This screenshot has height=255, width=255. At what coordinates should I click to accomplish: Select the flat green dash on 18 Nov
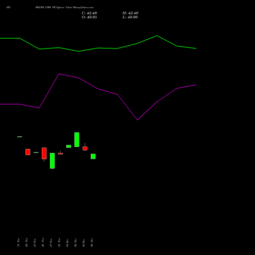pos(20,137)
